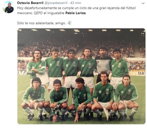Click the tall crouching player with short hair
Viewport: 147px width, 128px height.
pyautogui.click(x=103, y=96)
